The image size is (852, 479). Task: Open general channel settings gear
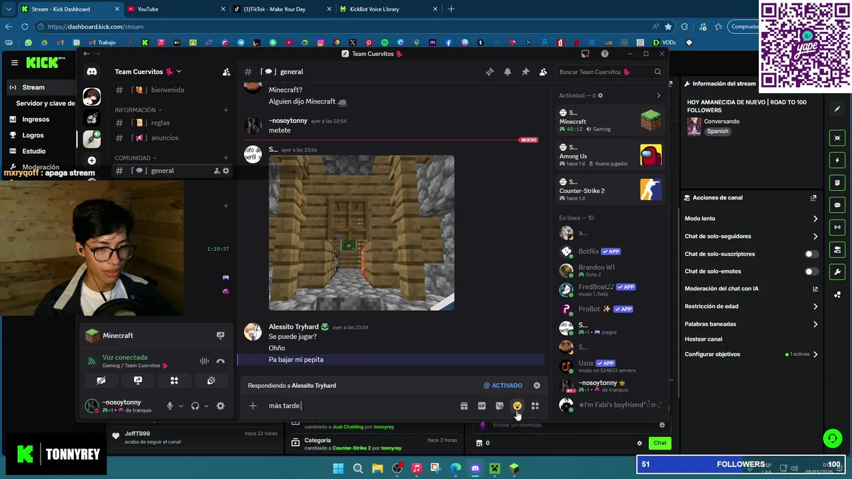coord(226,171)
